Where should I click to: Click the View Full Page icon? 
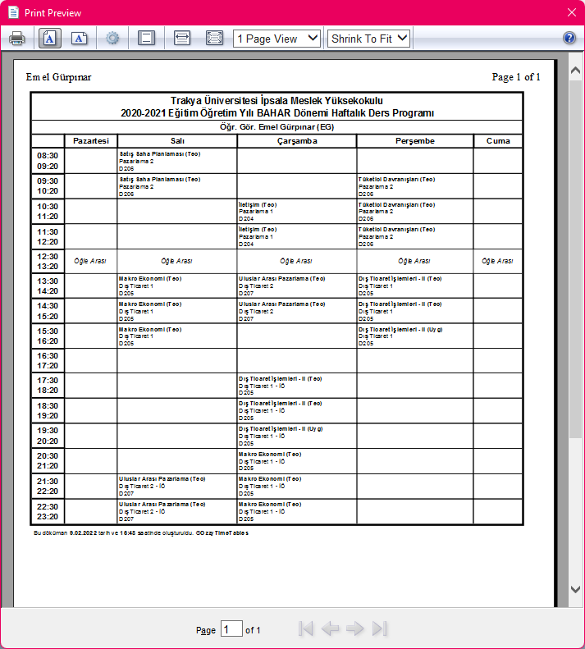point(214,39)
